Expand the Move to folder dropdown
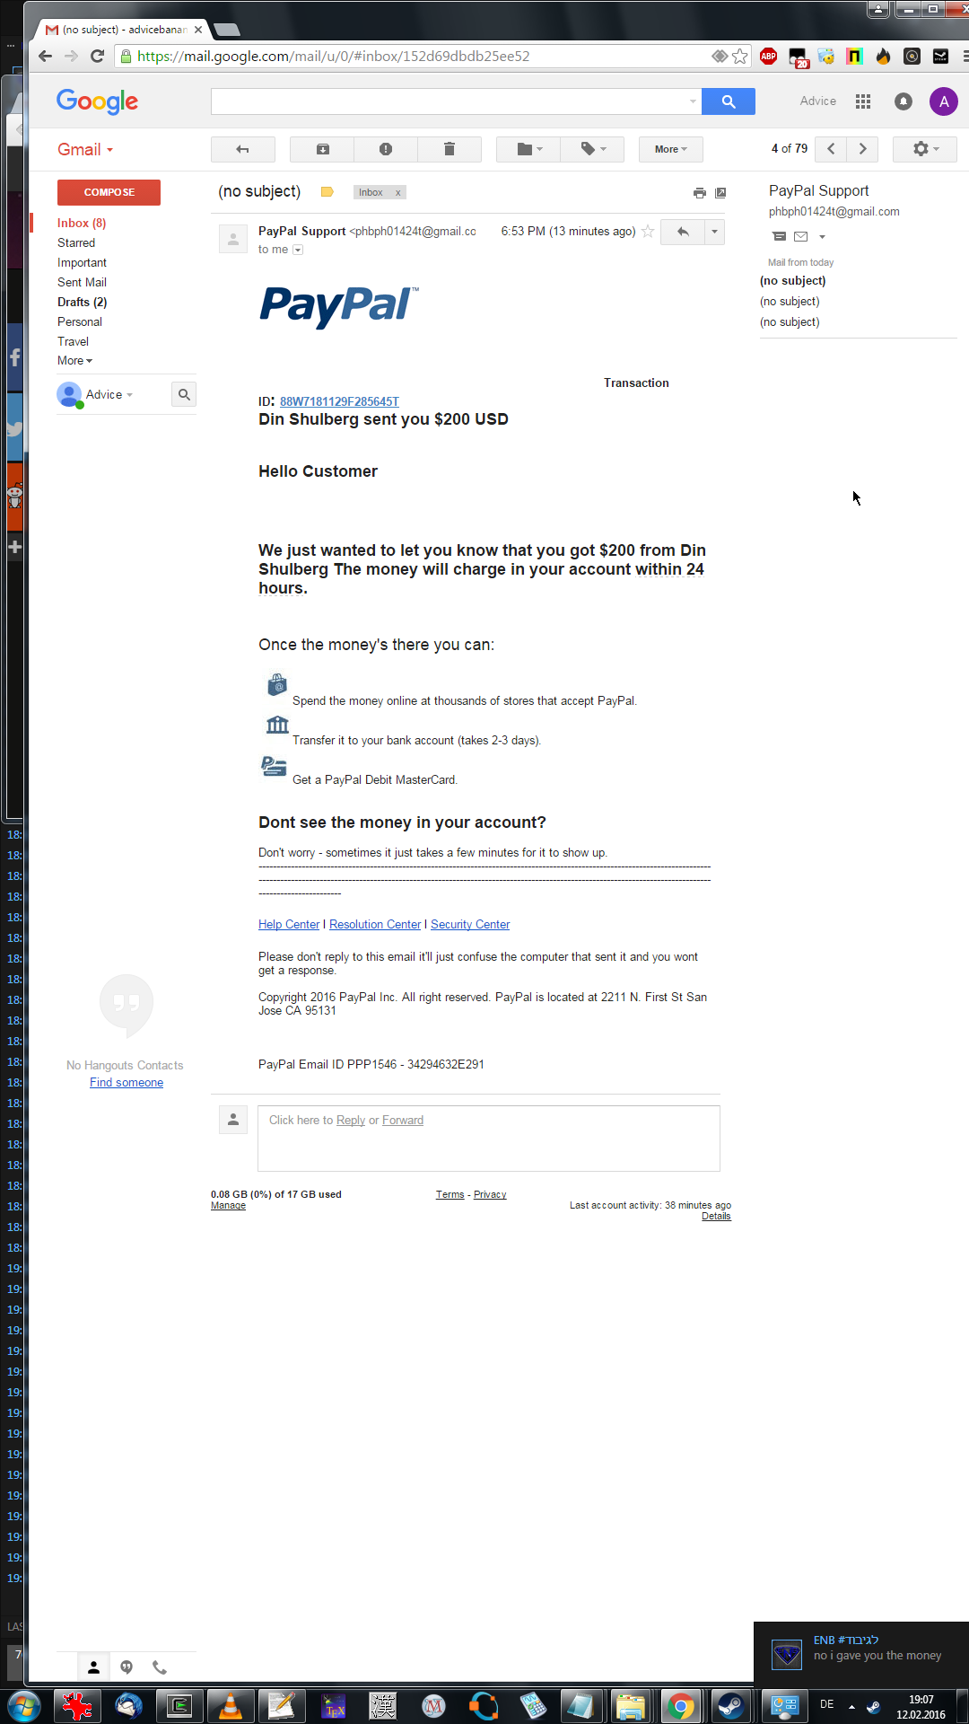The height and width of the screenshot is (1724, 969). coord(528,149)
